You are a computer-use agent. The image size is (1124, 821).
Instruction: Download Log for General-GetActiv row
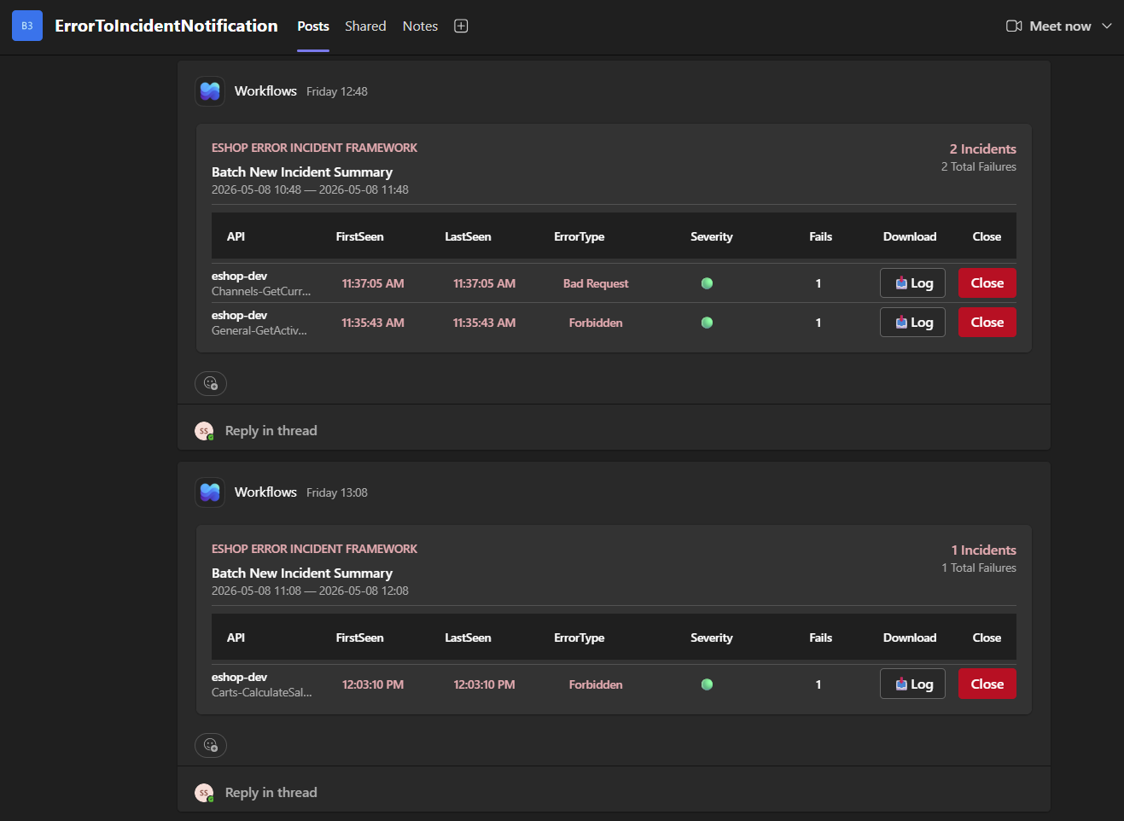coord(912,323)
